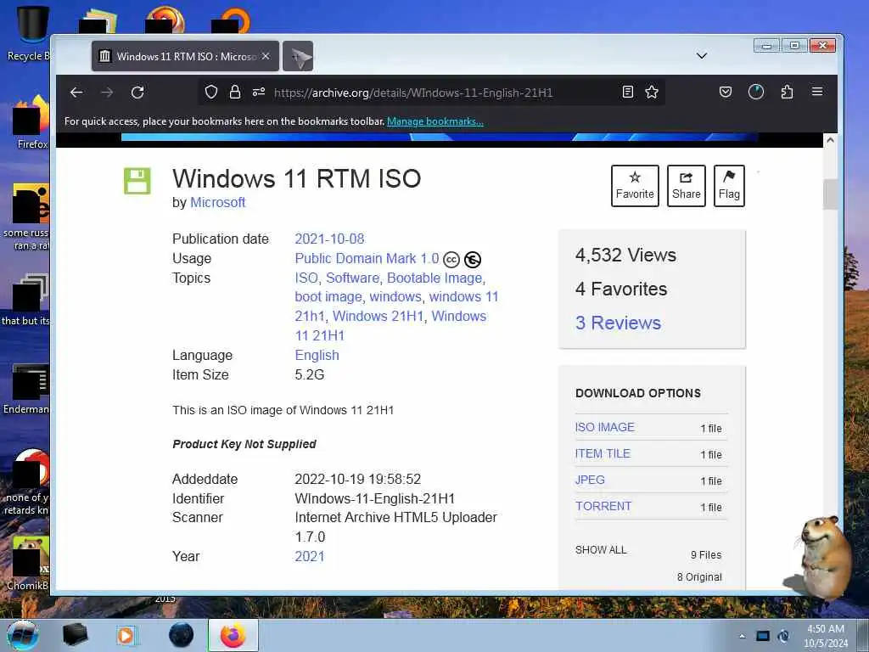Click SHOW ALL files link
The width and height of the screenshot is (869, 652).
[601, 550]
